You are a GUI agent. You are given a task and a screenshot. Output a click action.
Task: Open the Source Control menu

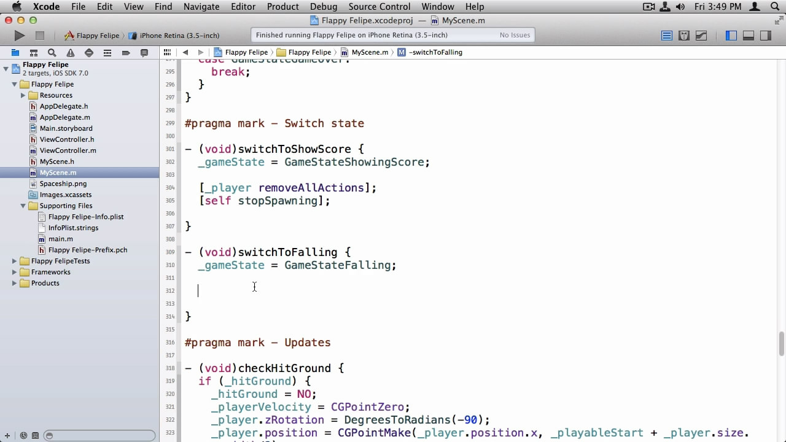pos(379,7)
